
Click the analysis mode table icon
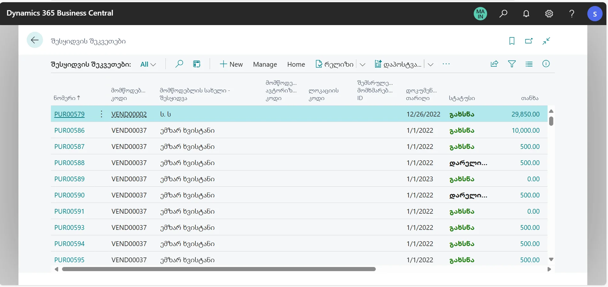pyautogui.click(x=197, y=64)
